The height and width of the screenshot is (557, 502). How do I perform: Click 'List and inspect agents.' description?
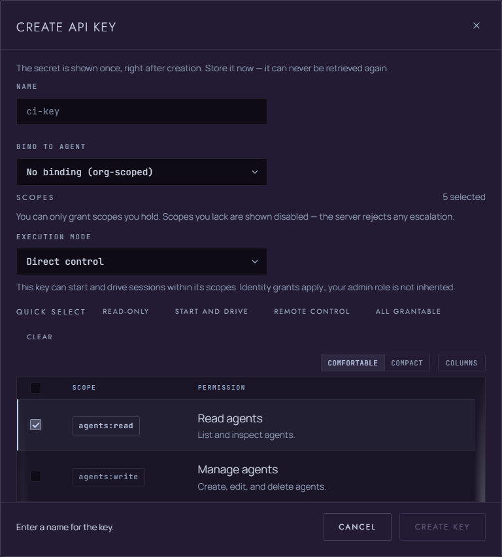(x=246, y=435)
